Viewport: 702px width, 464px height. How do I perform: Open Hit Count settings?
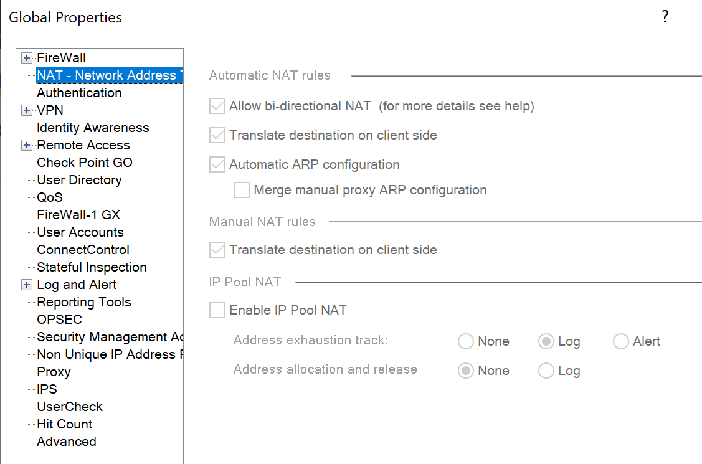pyautogui.click(x=65, y=424)
